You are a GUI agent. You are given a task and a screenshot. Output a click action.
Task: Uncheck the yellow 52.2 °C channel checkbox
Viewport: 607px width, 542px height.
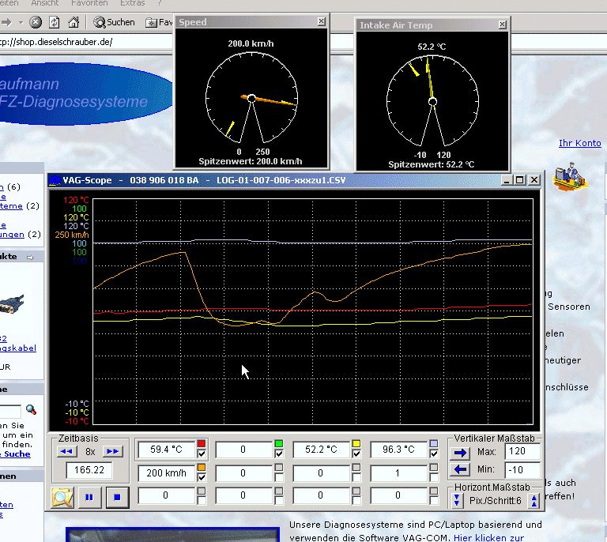356,454
